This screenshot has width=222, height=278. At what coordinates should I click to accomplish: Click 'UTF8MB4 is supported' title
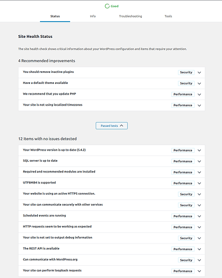pos(40,182)
